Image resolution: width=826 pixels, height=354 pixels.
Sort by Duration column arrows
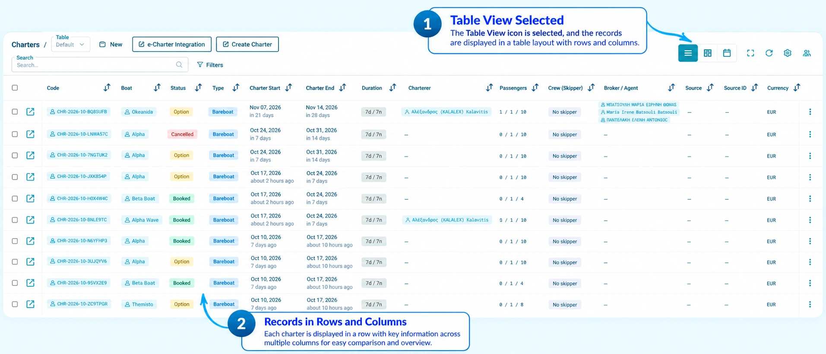392,87
